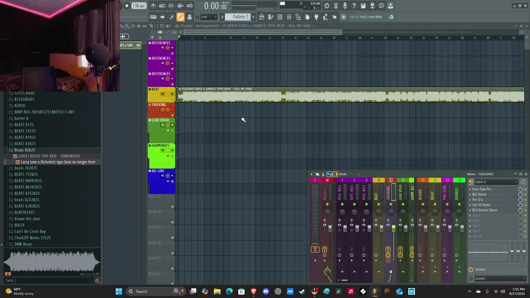This screenshot has width=530, height=298.
Task: Open the piano roll view button
Action: 270,17
